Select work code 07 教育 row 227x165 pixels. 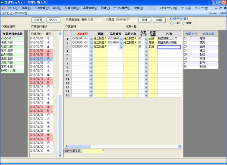pos(201,63)
